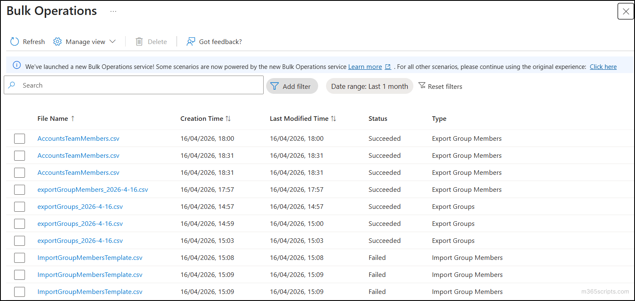Open the Add filter menu
The height and width of the screenshot is (301, 635).
[292, 86]
